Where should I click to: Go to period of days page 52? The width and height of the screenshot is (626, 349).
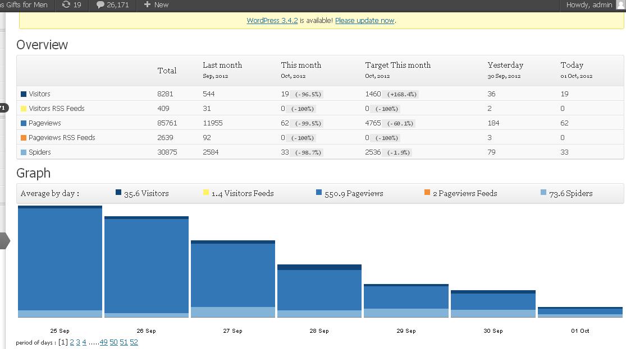click(x=134, y=342)
